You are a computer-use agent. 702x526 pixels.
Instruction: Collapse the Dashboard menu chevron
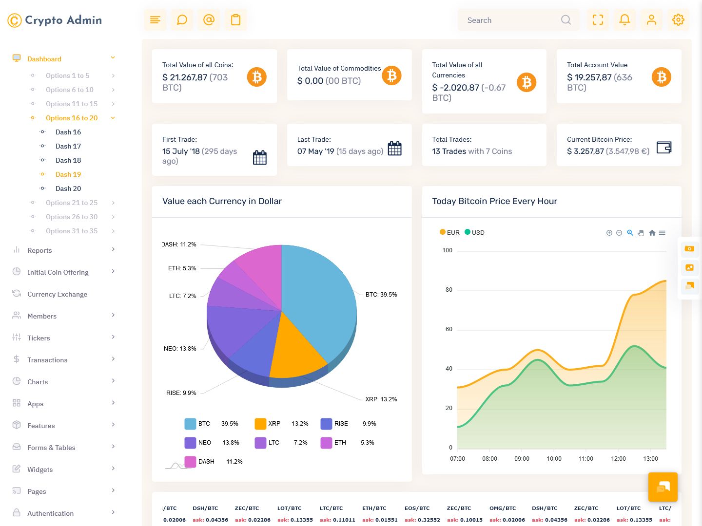point(113,58)
